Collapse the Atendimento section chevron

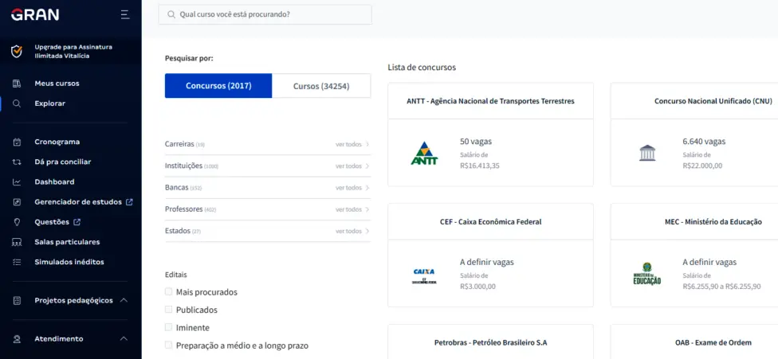tap(124, 338)
